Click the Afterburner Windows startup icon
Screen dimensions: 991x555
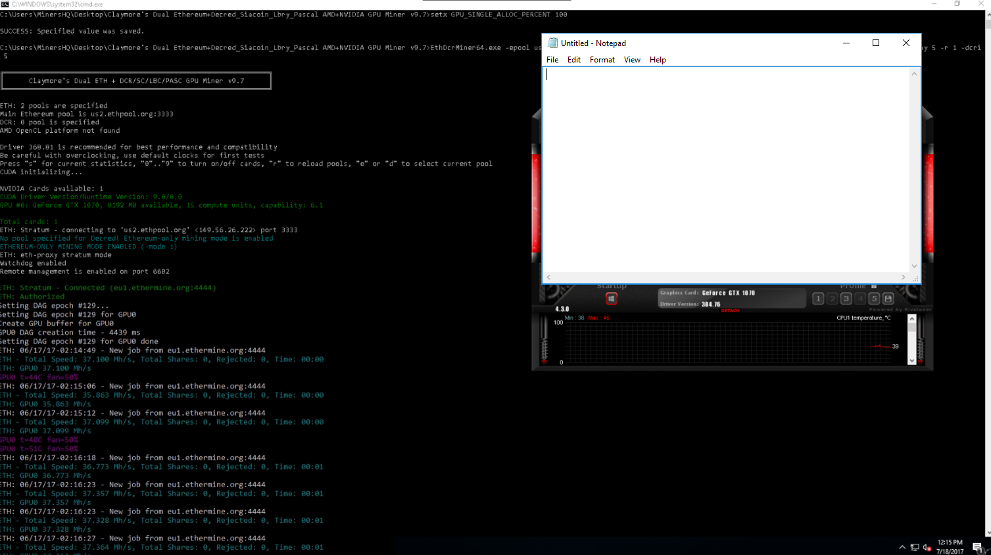(x=611, y=299)
